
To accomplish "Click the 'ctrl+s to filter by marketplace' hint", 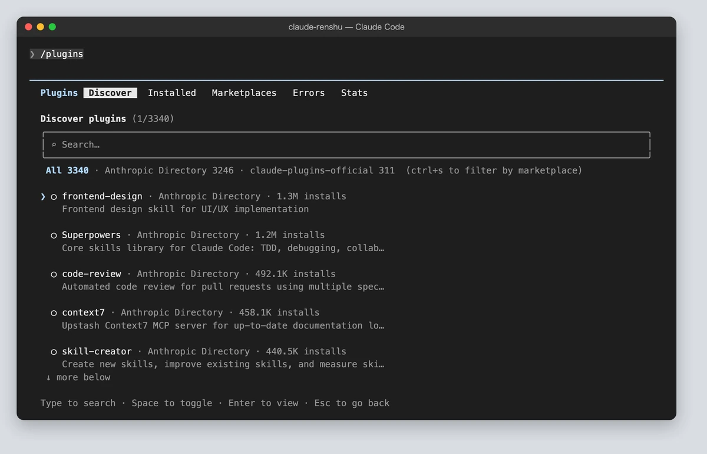I will tap(494, 170).
